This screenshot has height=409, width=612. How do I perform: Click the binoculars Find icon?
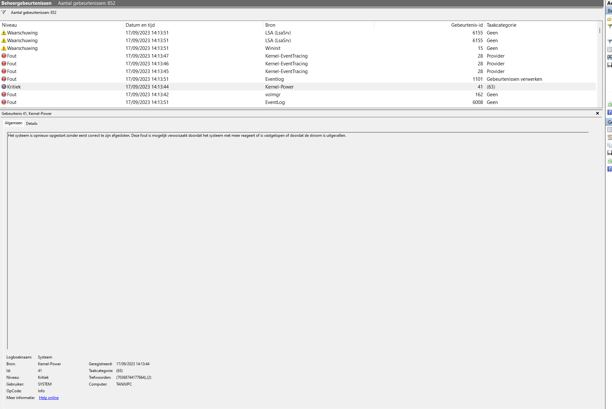(609, 57)
